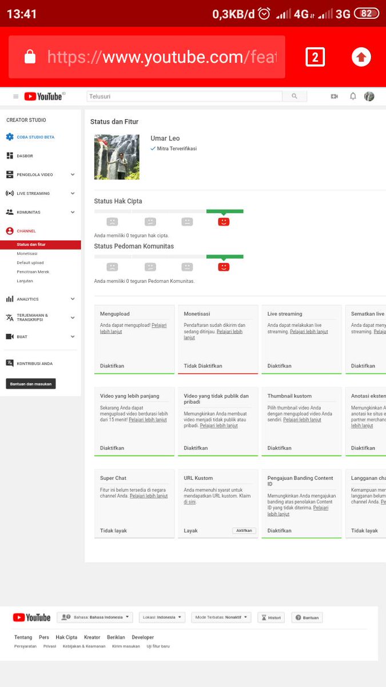Screen dimensions: 386x687
Task: Click Pelajari lebih lanjut in Monetisasi card
Action: [x=213, y=334]
